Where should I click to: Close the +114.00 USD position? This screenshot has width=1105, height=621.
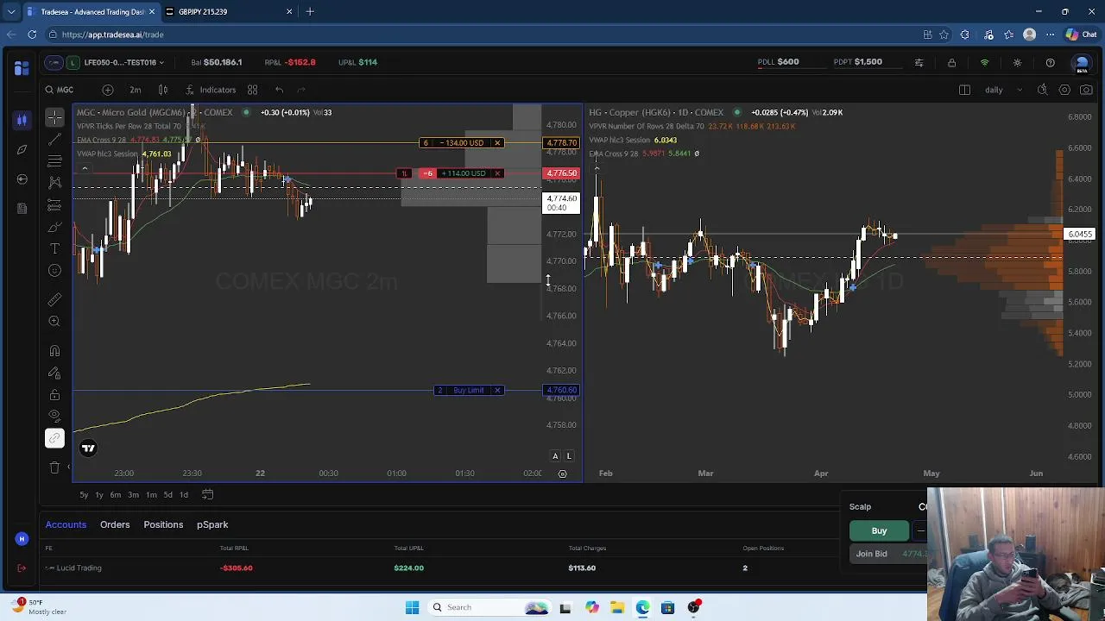point(497,173)
